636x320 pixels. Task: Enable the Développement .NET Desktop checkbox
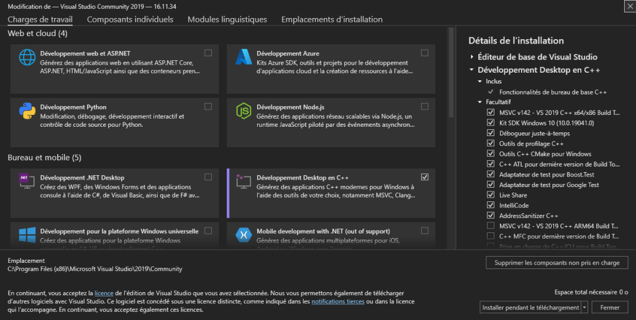point(208,177)
